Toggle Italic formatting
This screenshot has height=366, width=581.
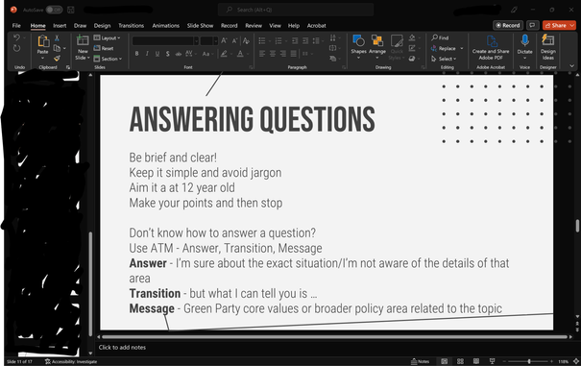[147, 54]
